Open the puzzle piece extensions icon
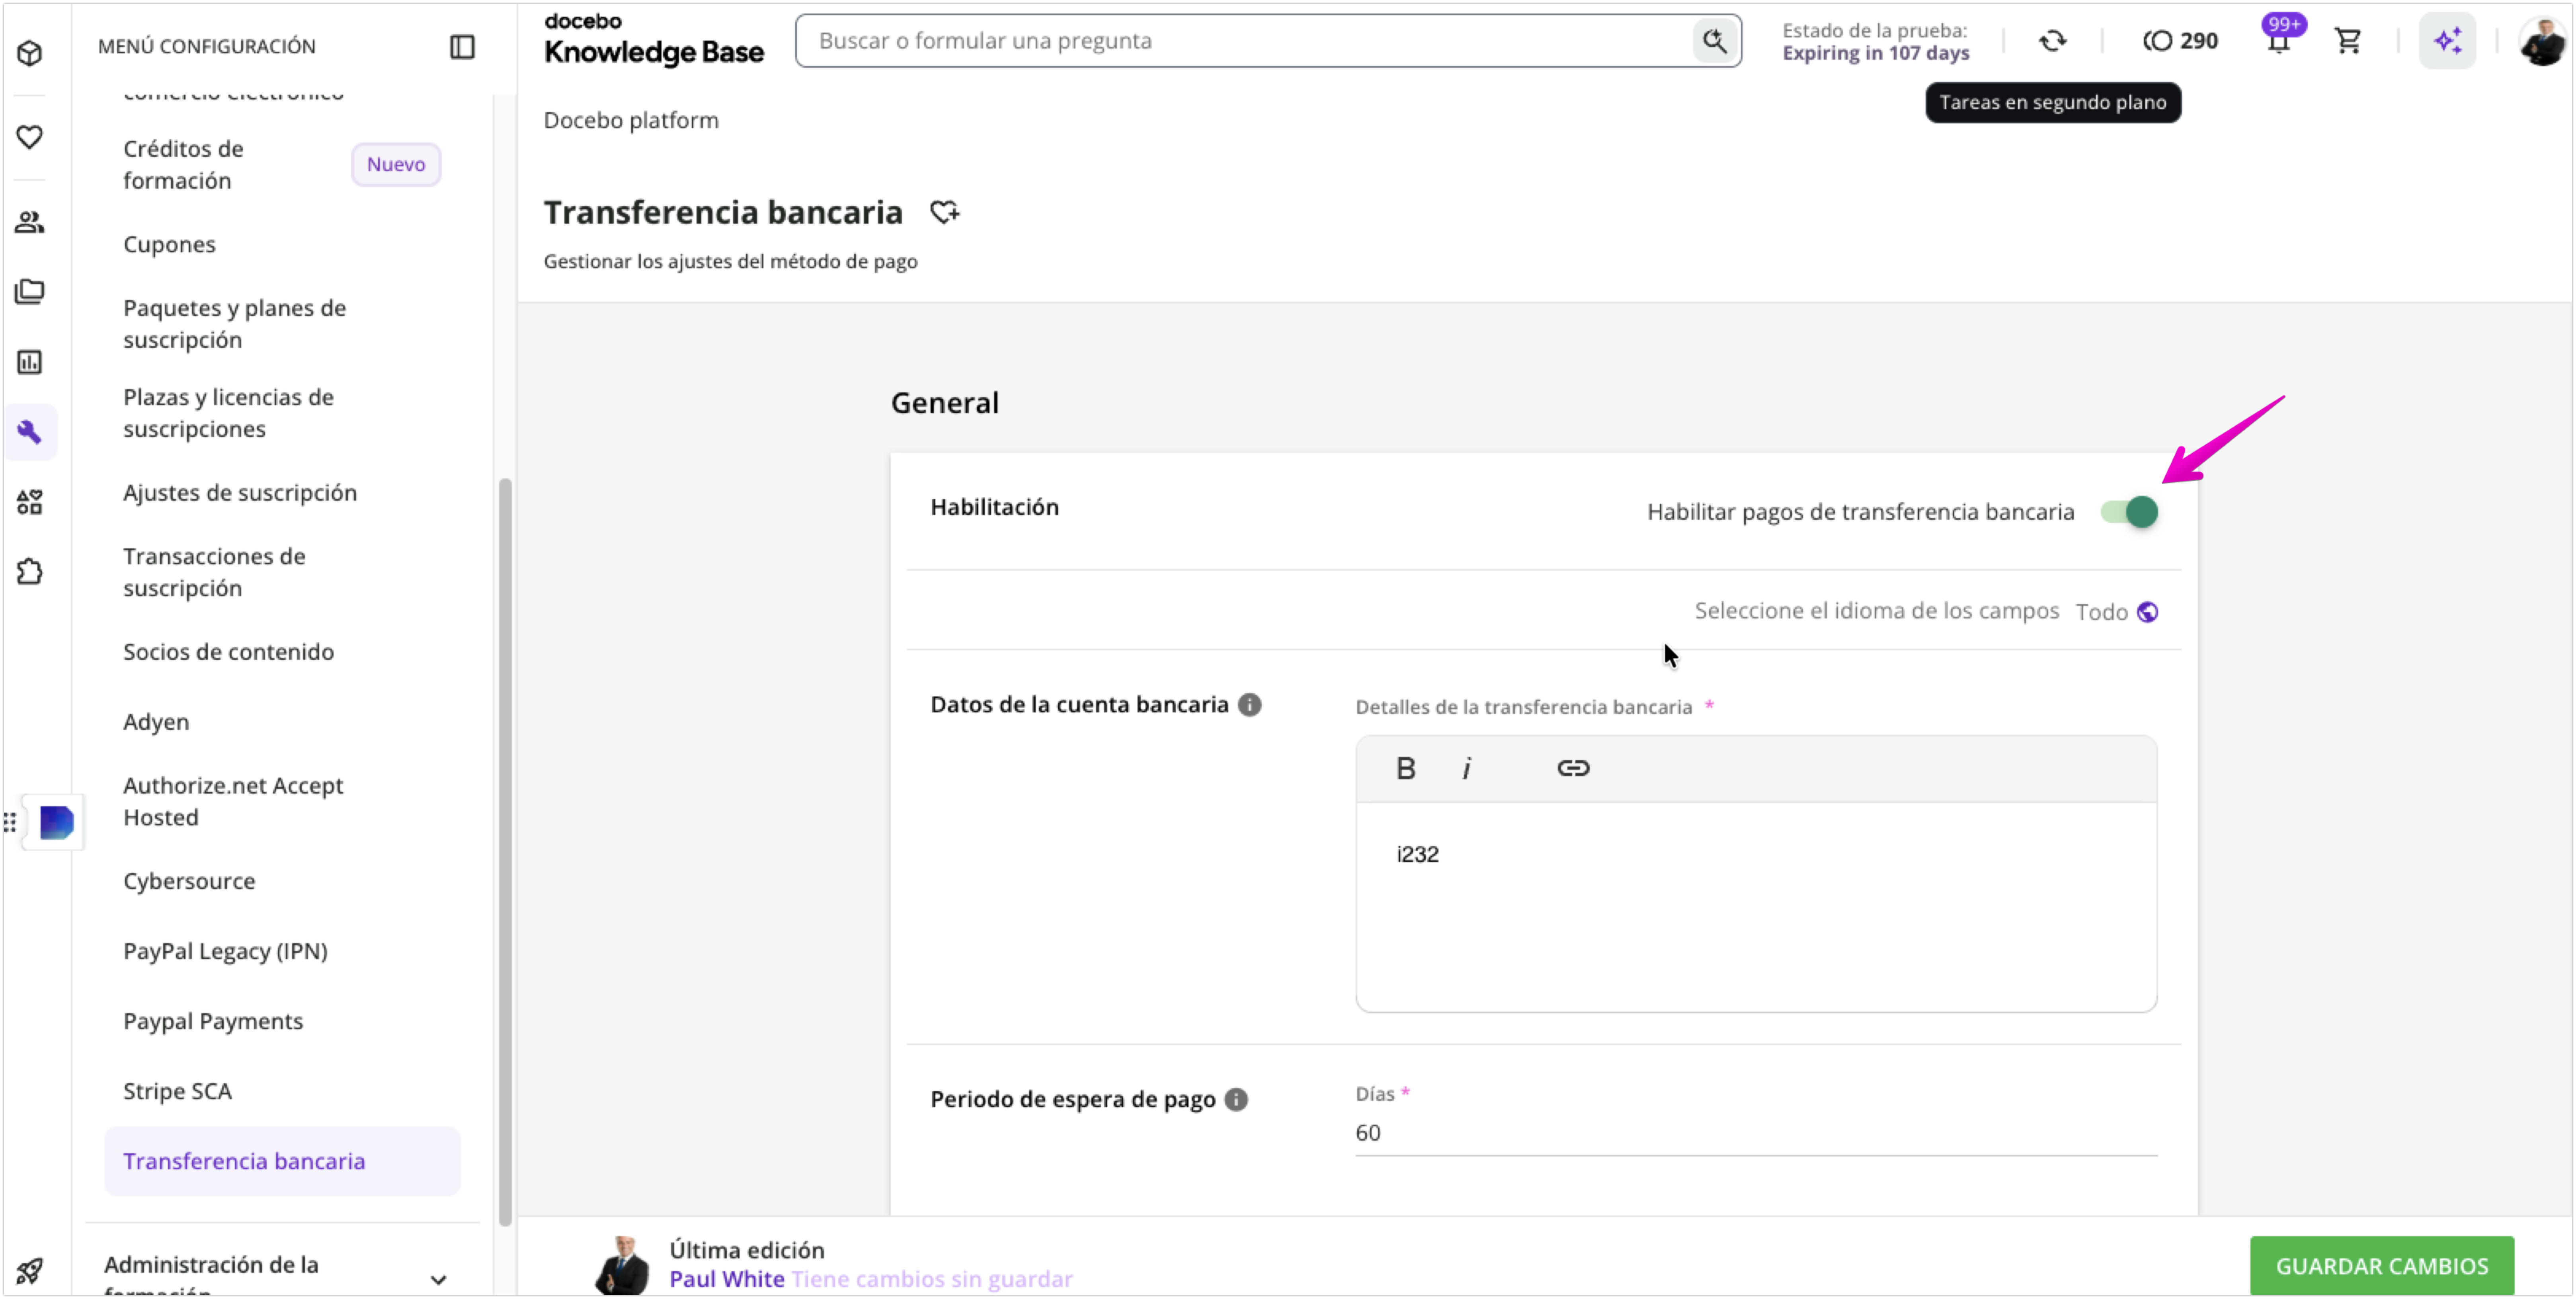The height and width of the screenshot is (1299, 2576). [30, 572]
